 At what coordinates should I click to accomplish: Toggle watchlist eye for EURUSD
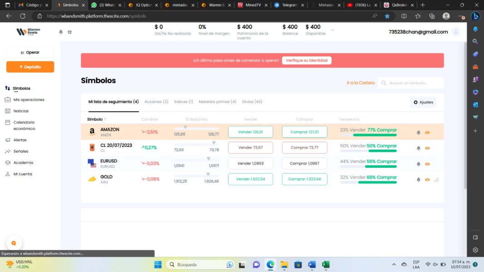pos(427,164)
